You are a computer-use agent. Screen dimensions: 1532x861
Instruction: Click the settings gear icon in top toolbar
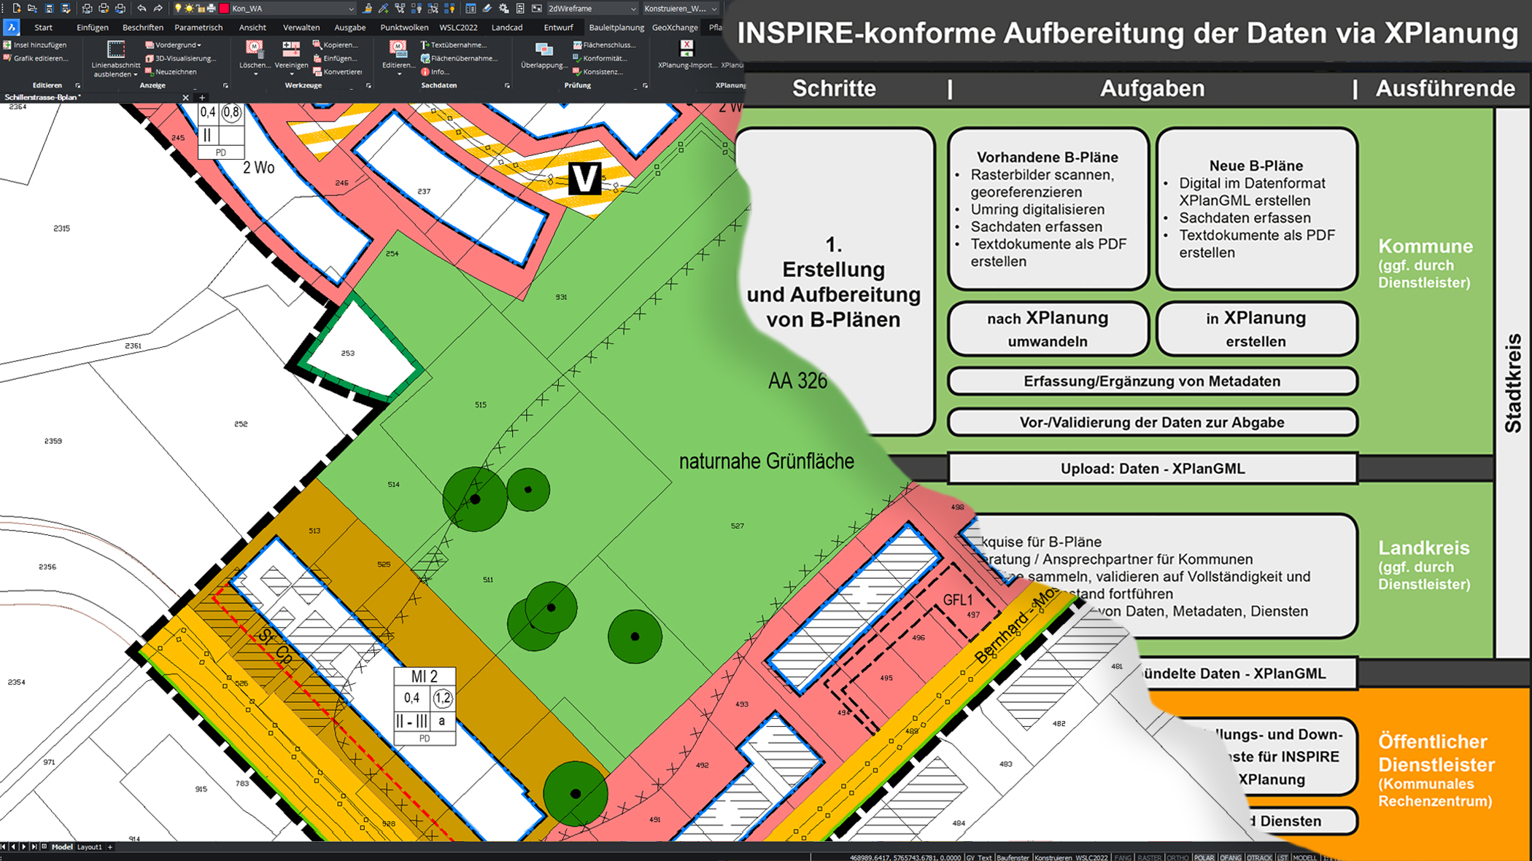[503, 9]
